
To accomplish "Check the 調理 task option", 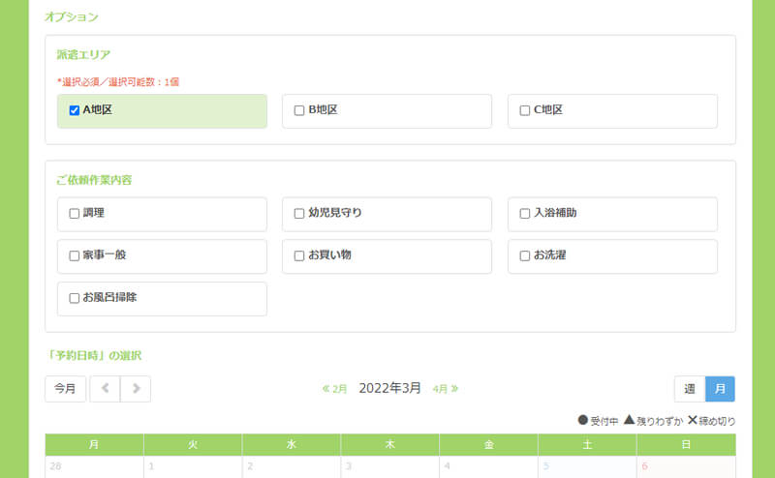I will (x=75, y=213).
